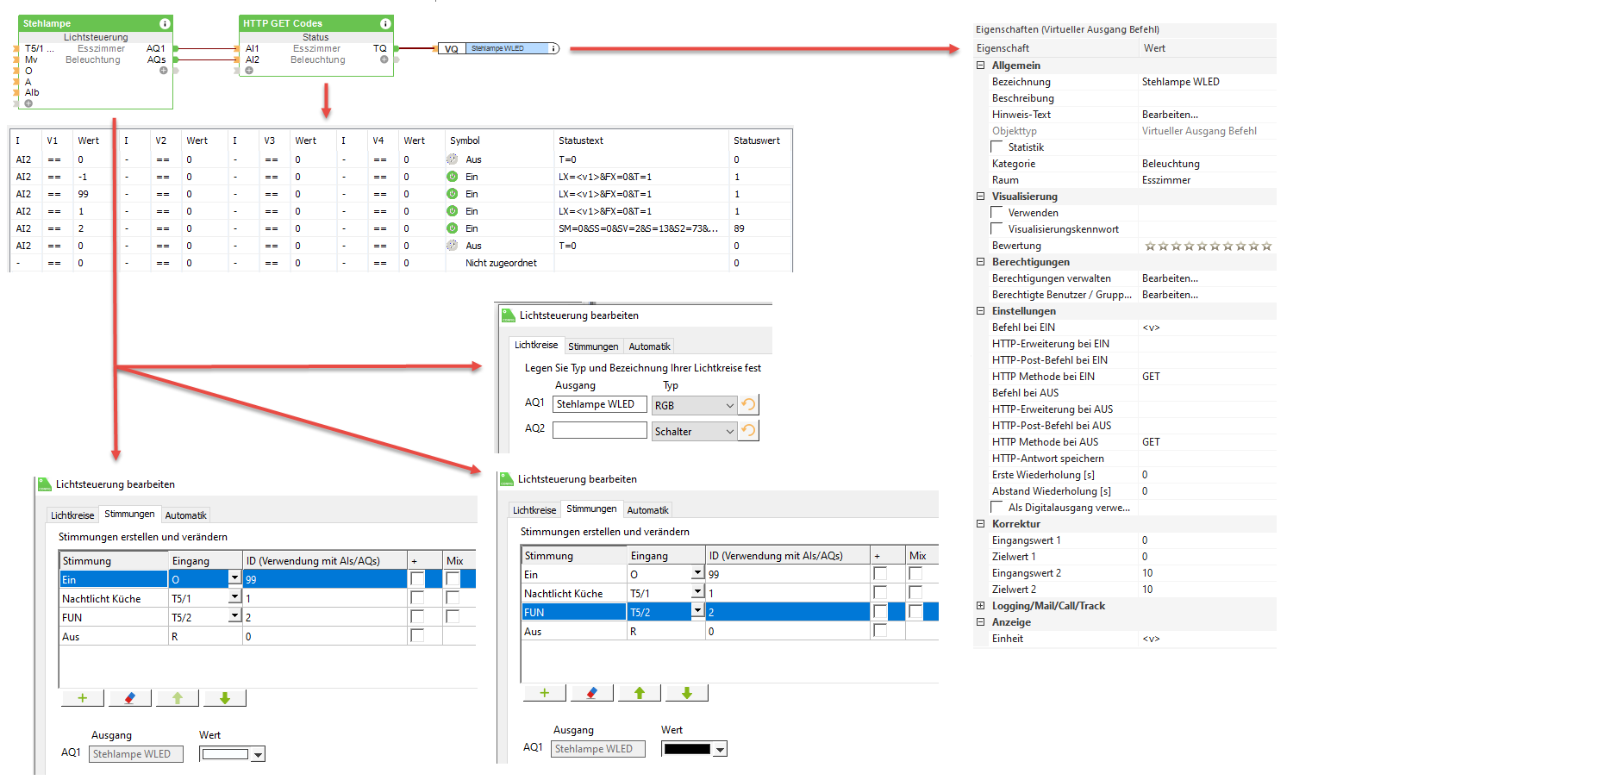Click the Ein symbol icon in the Statuswert 89 row
1618x780 pixels.
[x=452, y=228]
